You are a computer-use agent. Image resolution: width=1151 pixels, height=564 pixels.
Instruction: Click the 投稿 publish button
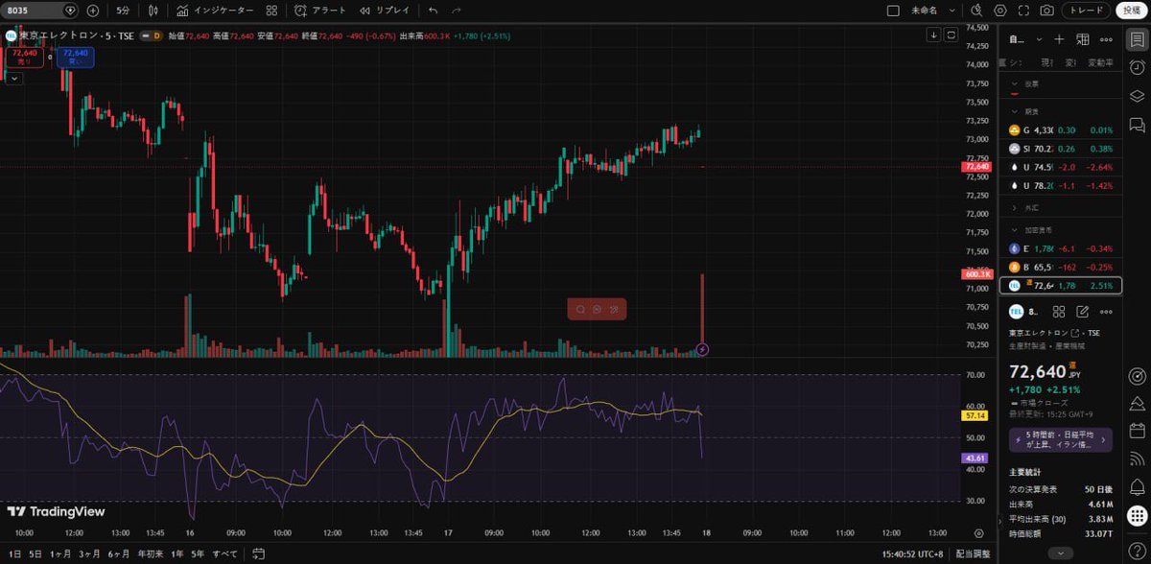1132,11
